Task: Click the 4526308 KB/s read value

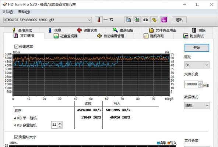Action: tap(89, 110)
